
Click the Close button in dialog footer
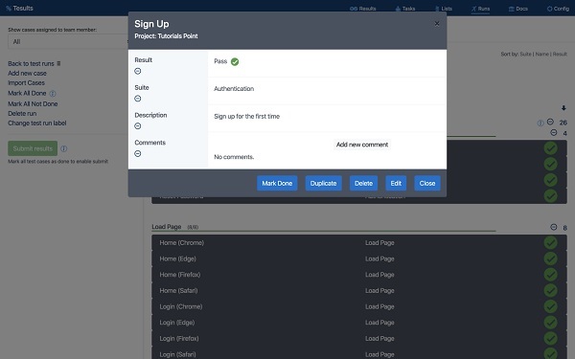click(427, 183)
